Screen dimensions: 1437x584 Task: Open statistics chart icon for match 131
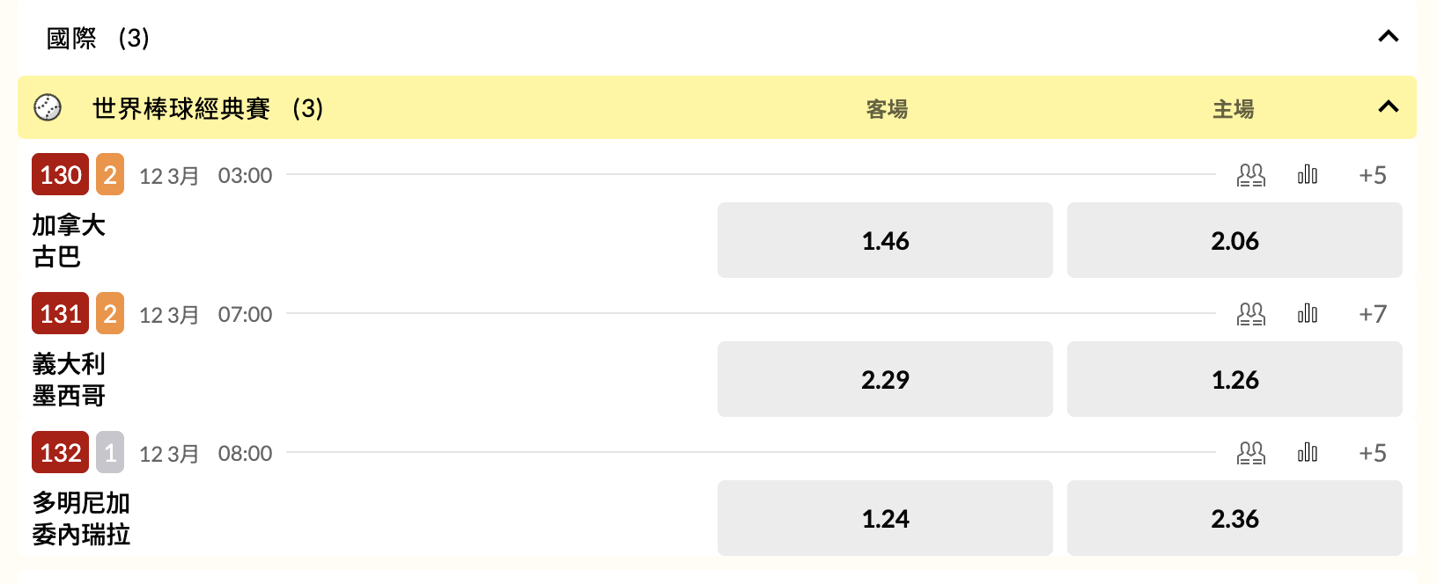[1308, 314]
